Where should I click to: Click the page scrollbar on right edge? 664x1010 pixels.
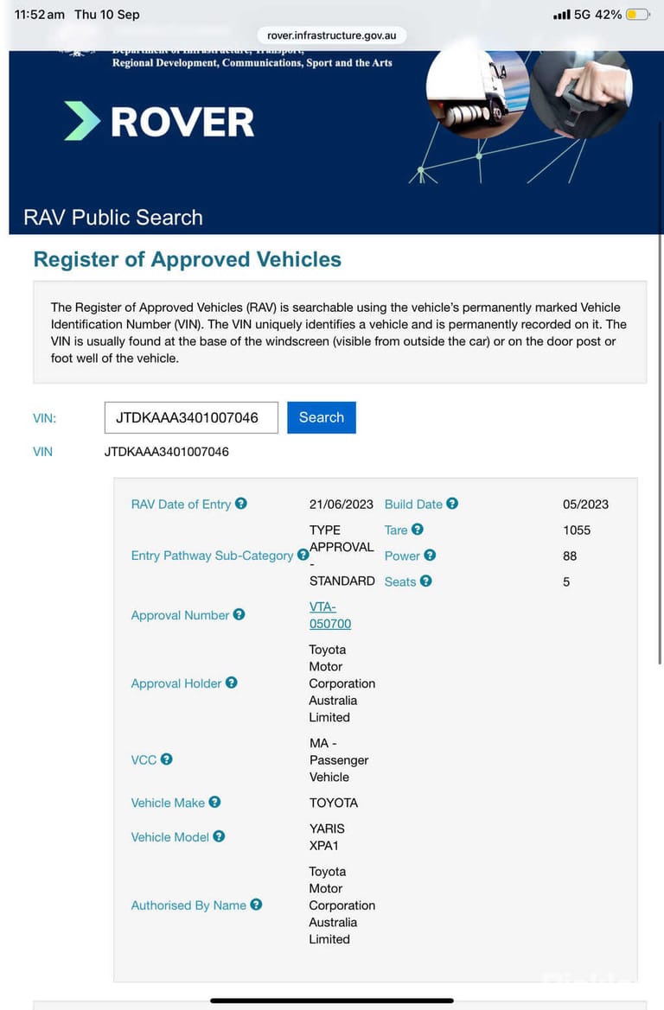tap(660, 393)
